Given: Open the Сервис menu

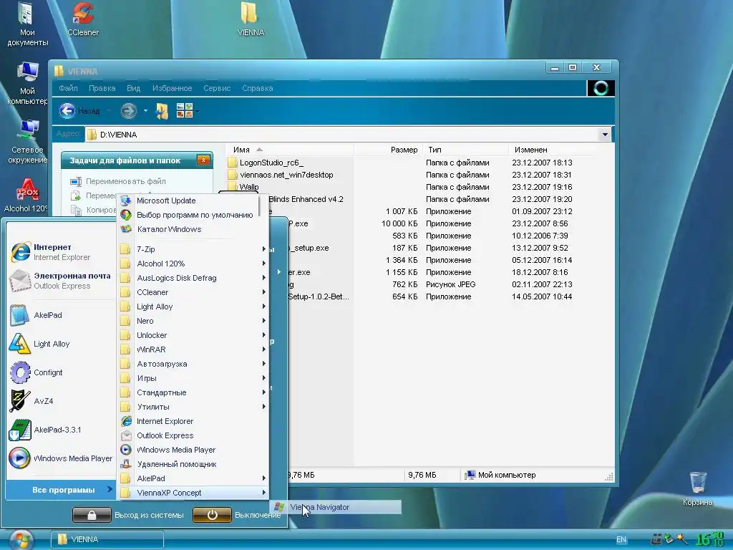Looking at the screenshot, I should click(217, 88).
